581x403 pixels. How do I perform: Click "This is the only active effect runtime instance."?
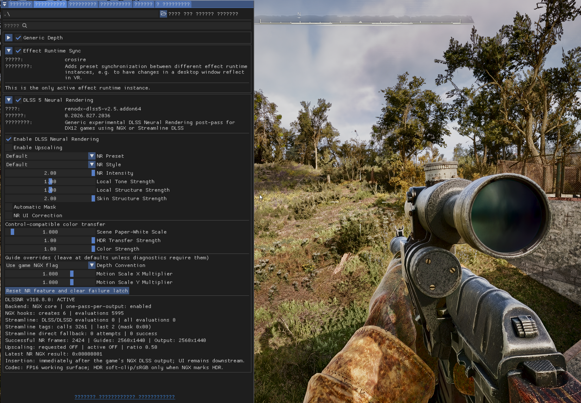click(78, 88)
